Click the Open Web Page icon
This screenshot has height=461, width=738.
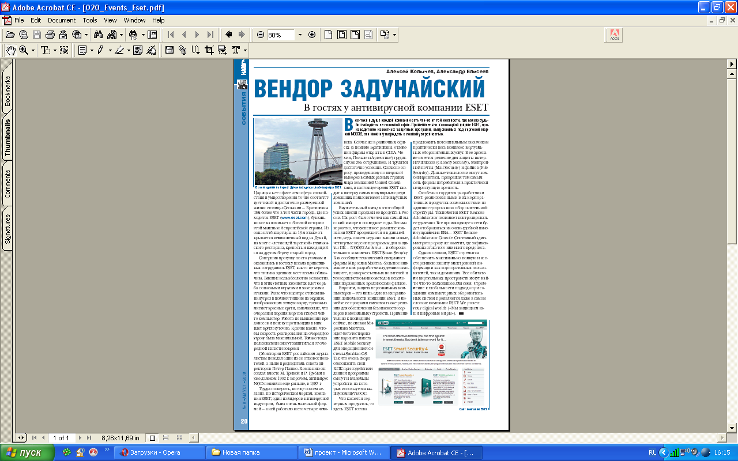[22, 35]
